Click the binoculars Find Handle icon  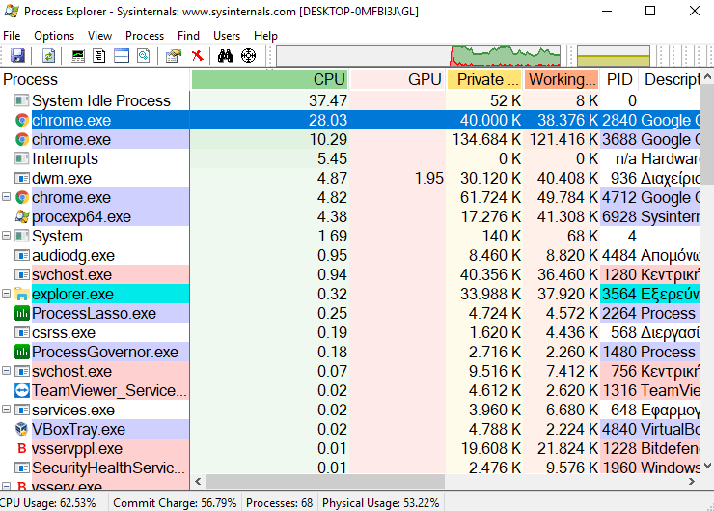pos(226,56)
